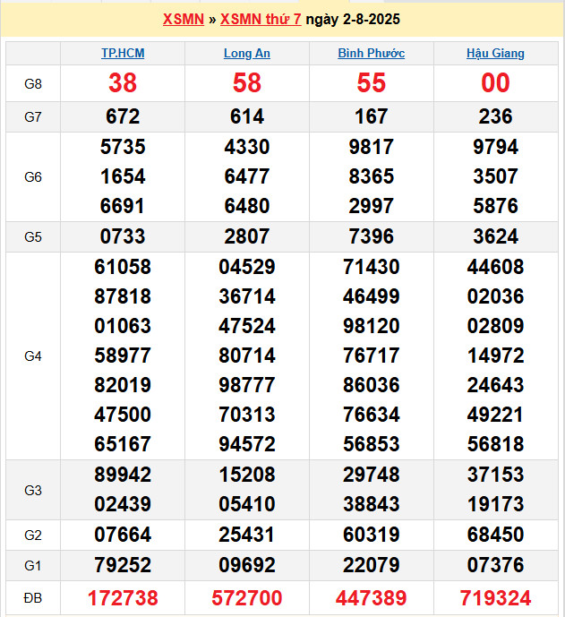Click G3 number 05410
The width and height of the screenshot is (565, 617).
247,504
